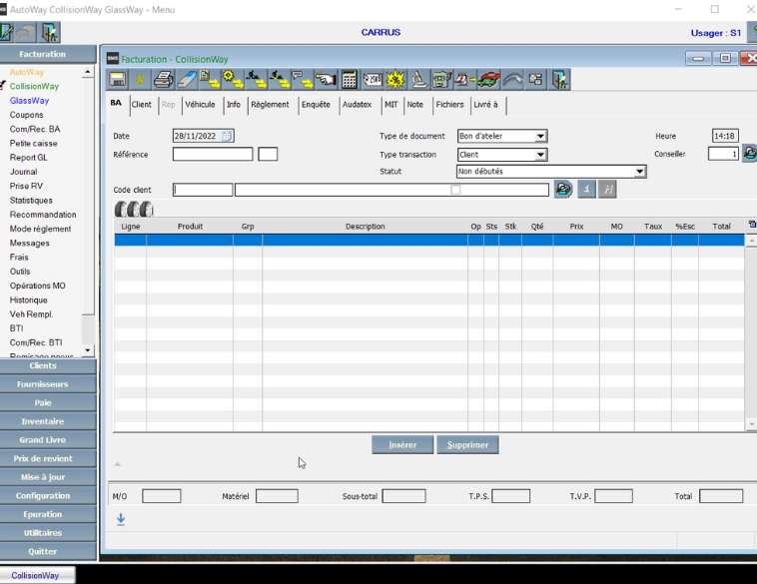Open the advisor lookup icon beside Conseiller
This screenshot has width=757, height=584.
point(750,154)
